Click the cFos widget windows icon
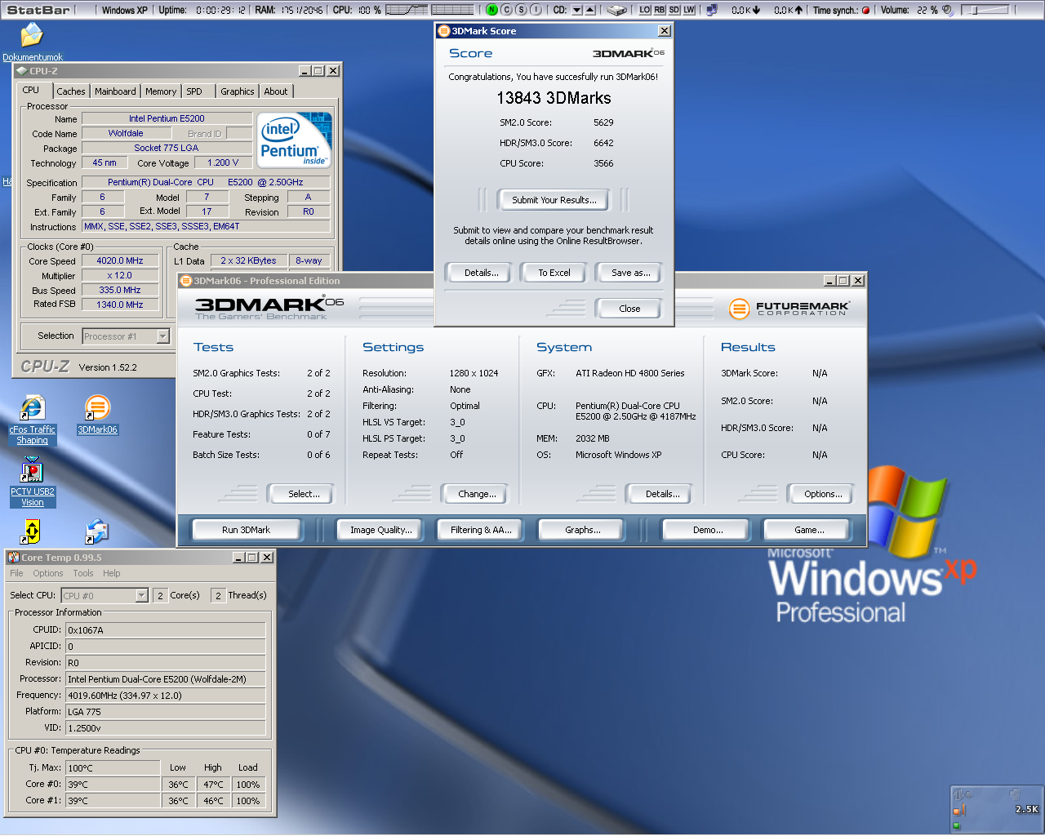Screen dimensions: 1045x836 click(1015, 793)
